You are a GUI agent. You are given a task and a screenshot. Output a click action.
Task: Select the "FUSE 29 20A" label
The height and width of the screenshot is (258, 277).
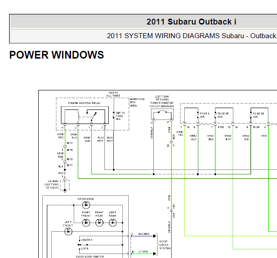(x=258, y=115)
